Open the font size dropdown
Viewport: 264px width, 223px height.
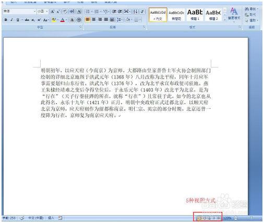coord(47,12)
